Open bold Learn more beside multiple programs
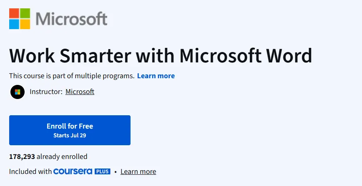 (156, 76)
